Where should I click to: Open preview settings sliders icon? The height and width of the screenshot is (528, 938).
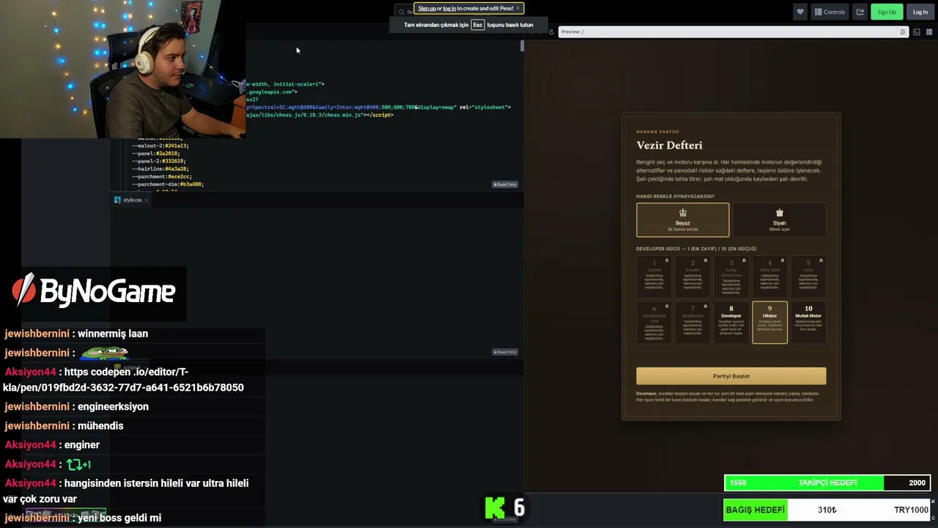(x=902, y=32)
